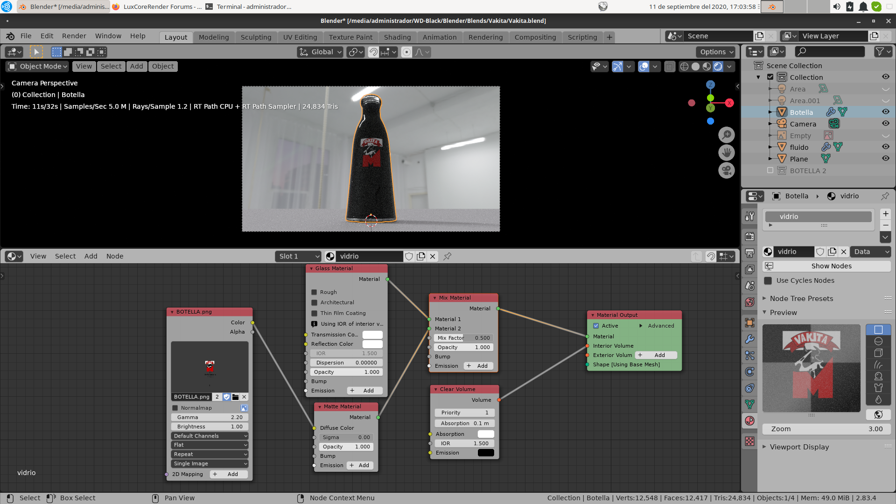Image resolution: width=896 pixels, height=504 pixels.
Task: Click the Show Nodes button
Action: tap(831, 266)
